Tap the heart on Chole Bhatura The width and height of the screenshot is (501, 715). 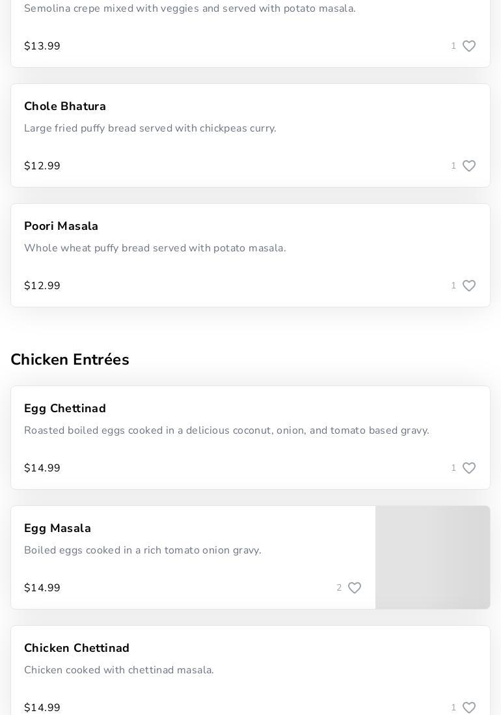tap(468, 166)
